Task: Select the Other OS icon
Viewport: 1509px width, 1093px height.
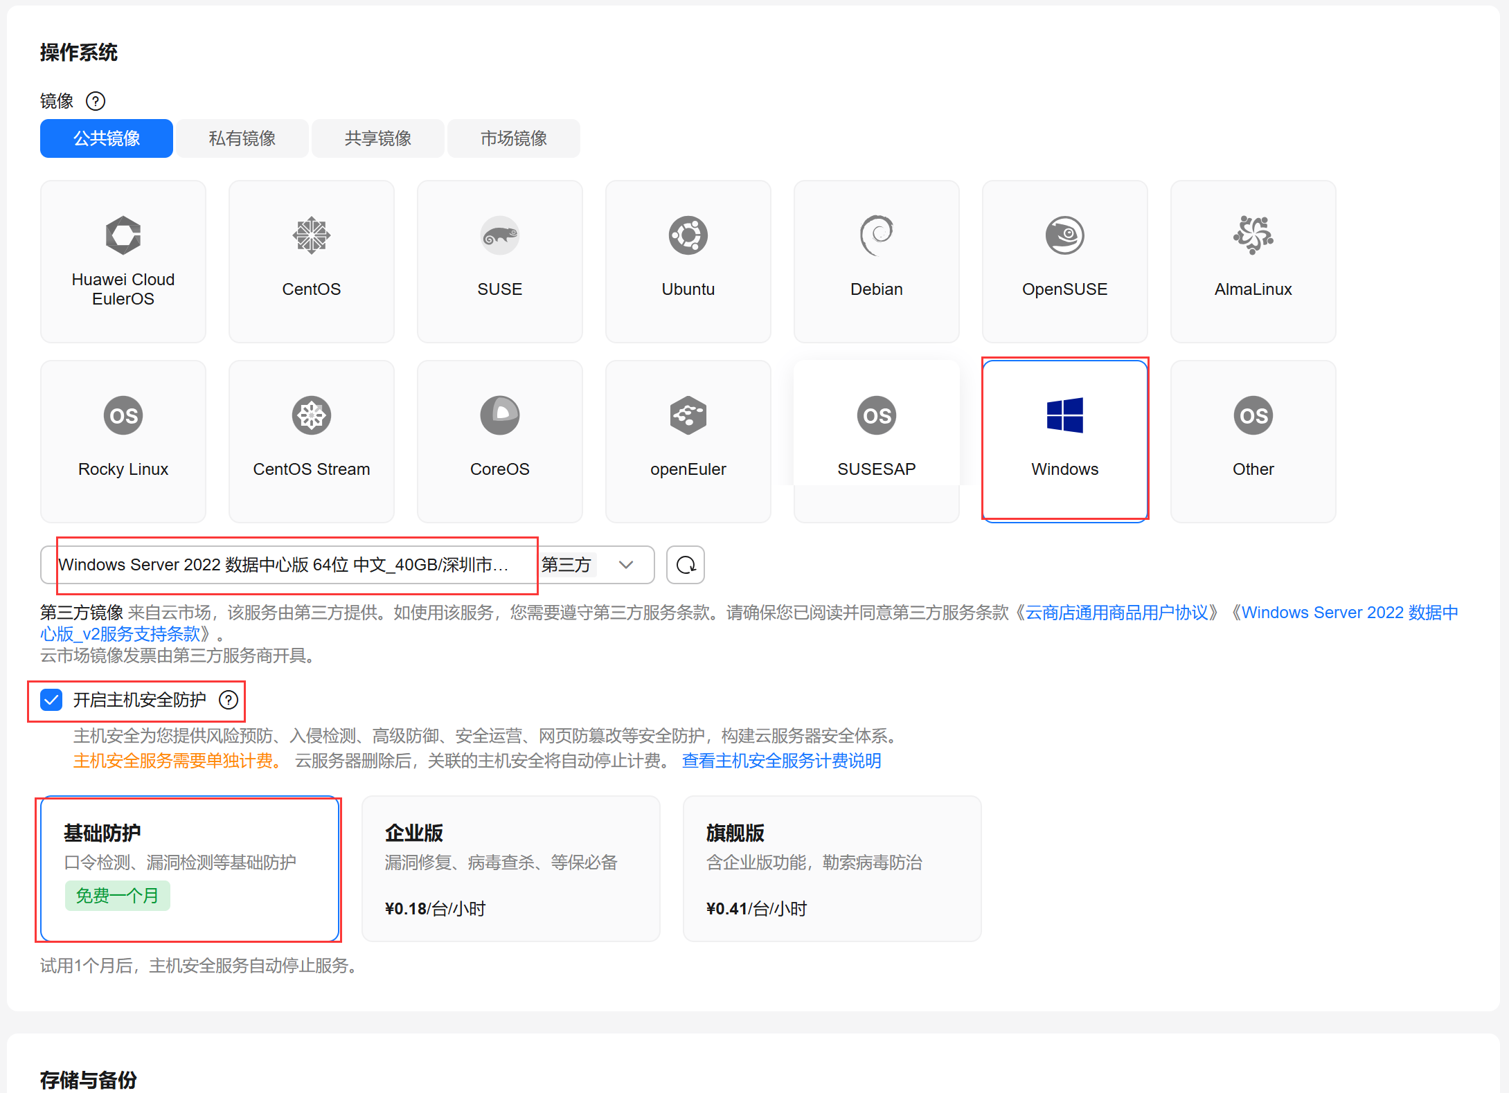Action: [1253, 415]
